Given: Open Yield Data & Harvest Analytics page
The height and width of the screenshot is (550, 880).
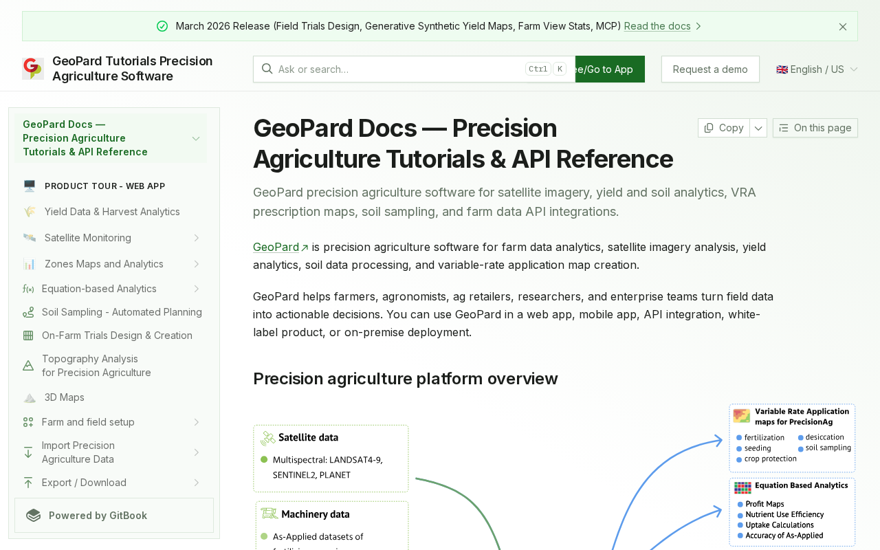Looking at the screenshot, I should tap(112, 212).
